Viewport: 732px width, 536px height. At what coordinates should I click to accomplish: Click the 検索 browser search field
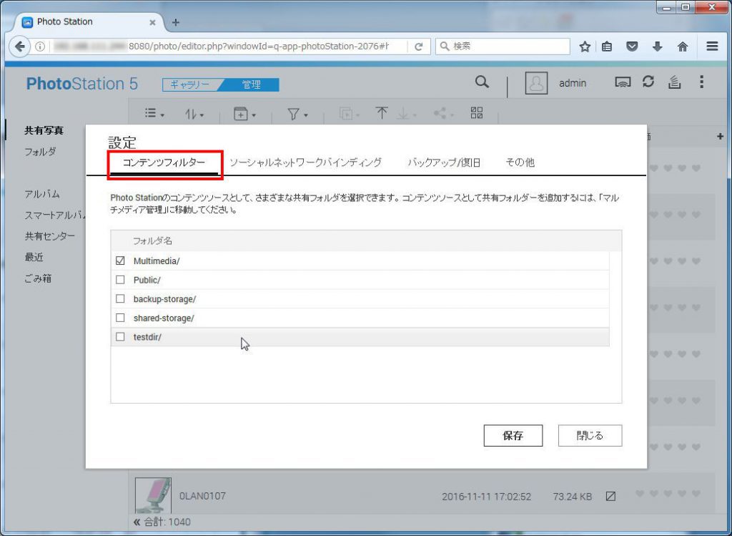click(503, 47)
